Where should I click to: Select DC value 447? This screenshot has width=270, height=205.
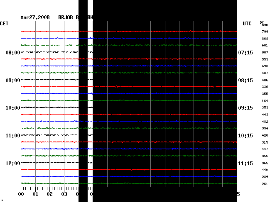265,149
